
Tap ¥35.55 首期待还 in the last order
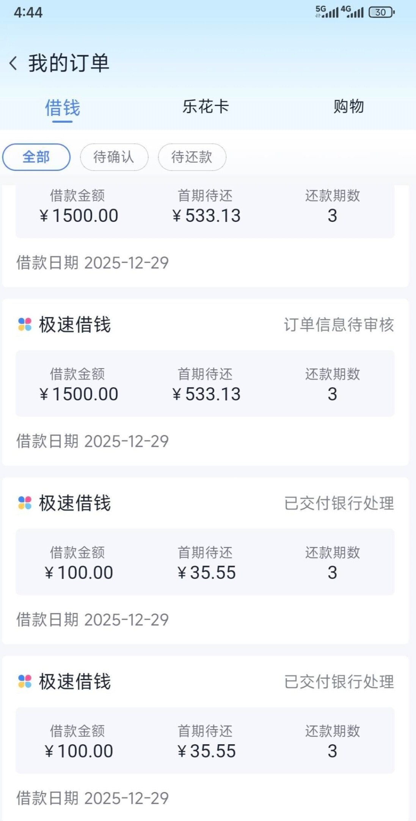[207, 751]
